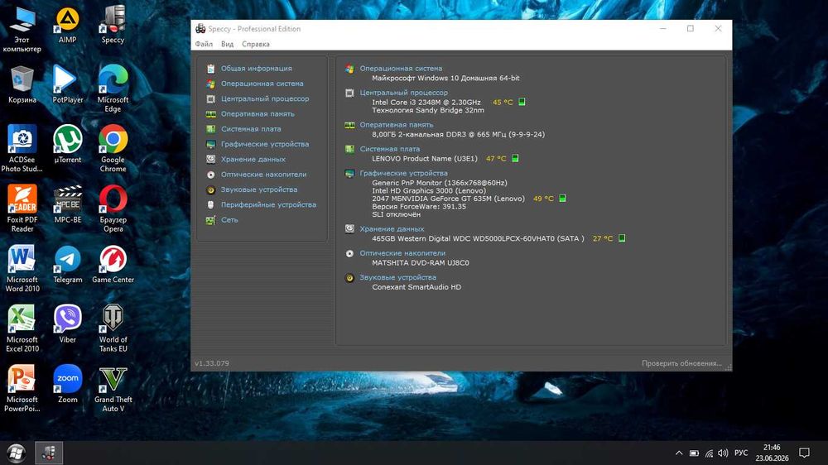This screenshot has width=828, height=465.
Task: Select AIMP desktop icon
Action: pyautogui.click(x=67, y=25)
